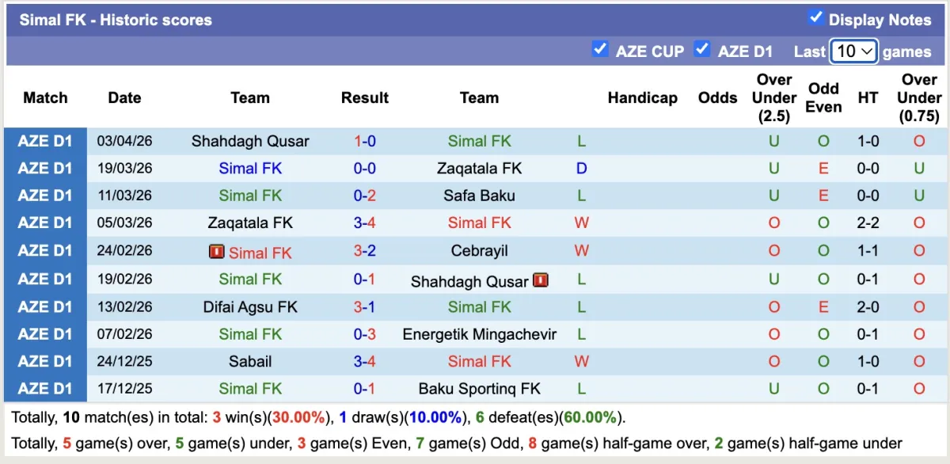Select the AZE D1 league cell for 17/12/25
Screen dimensions: 950x464
(x=45, y=389)
